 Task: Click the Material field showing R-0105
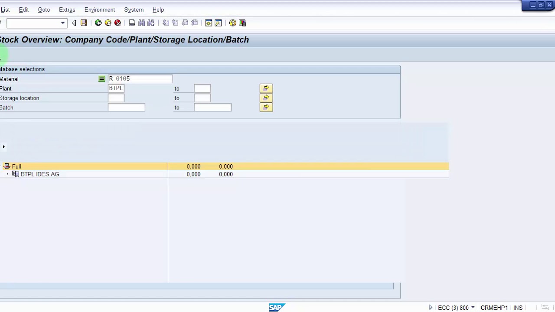pos(140,79)
